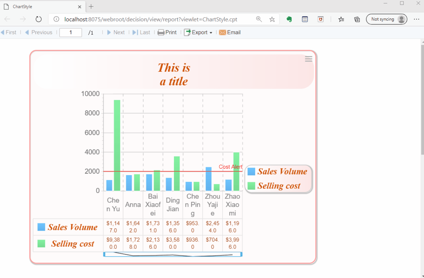
Task: Open the Not syncing profile menu
Action: point(386,19)
